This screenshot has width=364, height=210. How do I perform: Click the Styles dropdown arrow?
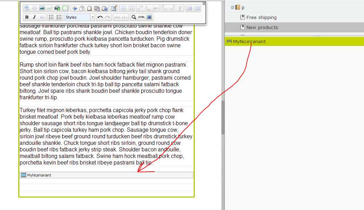click(92, 17)
